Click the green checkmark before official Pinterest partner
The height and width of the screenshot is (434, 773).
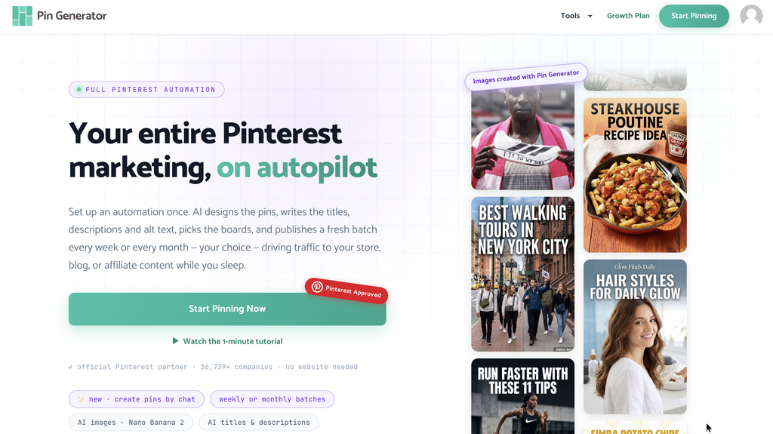(x=71, y=367)
